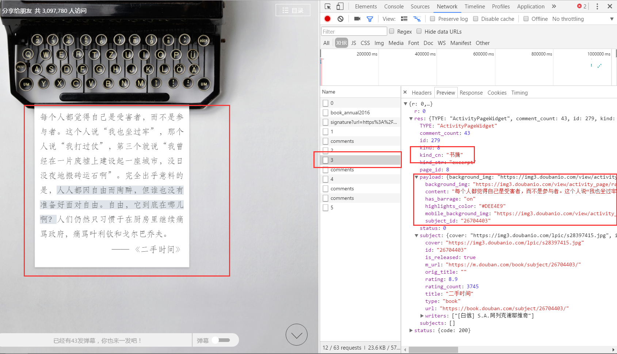The height and width of the screenshot is (354, 617).
Task: Tick the Offline checkbox
Action: [x=526, y=19]
